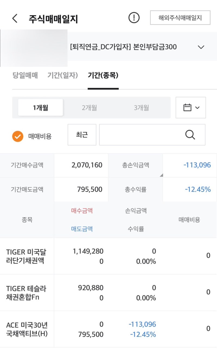Select the 3개월 period option
The width and height of the screenshot is (217, 361).
pos(141,108)
